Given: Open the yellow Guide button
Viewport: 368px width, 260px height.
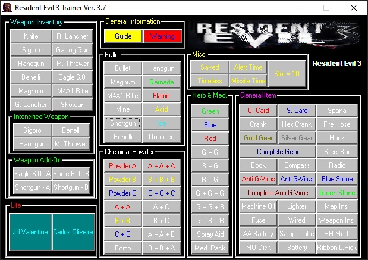Looking at the screenshot, I should [x=123, y=36].
